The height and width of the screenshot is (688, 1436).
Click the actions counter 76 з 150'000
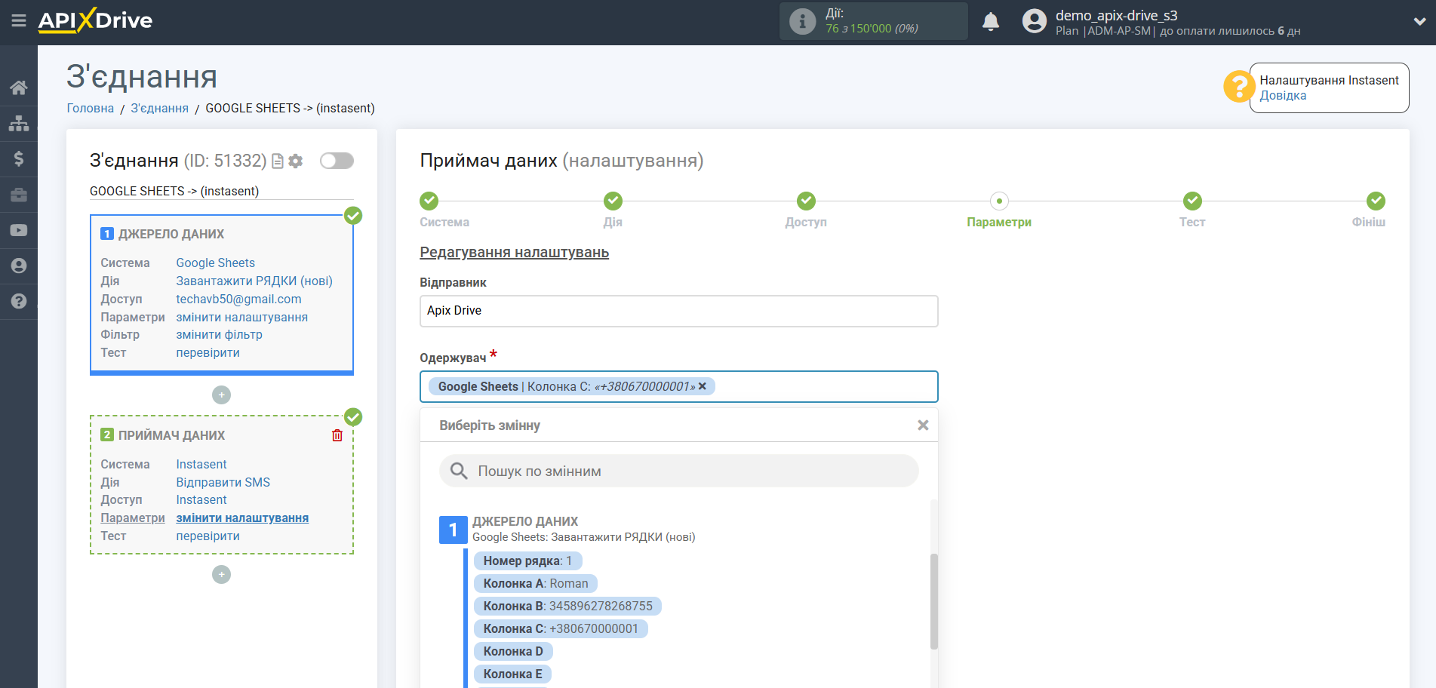pyautogui.click(x=872, y=29)
